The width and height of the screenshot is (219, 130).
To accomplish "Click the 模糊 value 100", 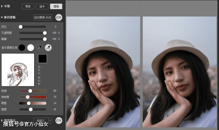I will pyautogui.click(x=54, y=39).
